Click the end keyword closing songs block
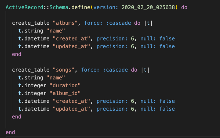 click(x=16, y=117)
